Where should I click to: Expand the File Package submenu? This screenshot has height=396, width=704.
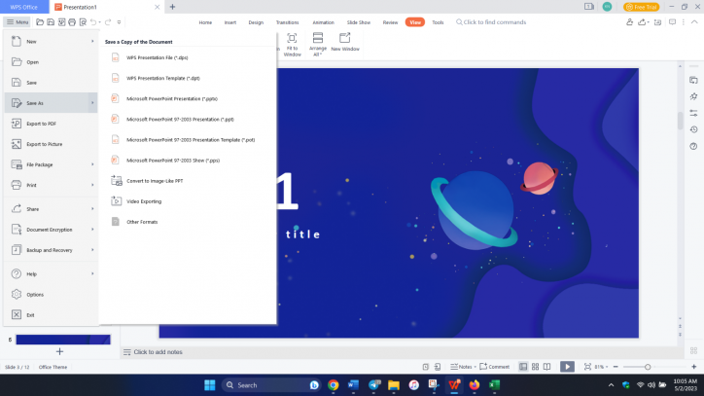pyautogui.click(x=51, y=164)
